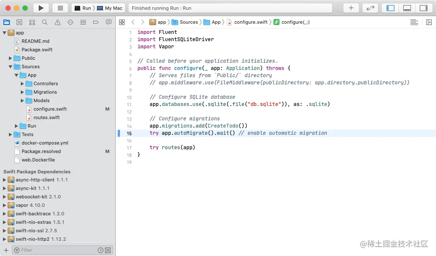Open web.Dockerfile
436x256 pixels.
click(38, 160)
